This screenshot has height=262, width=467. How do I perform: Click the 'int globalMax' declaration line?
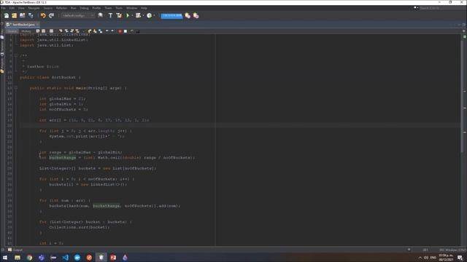62,99
